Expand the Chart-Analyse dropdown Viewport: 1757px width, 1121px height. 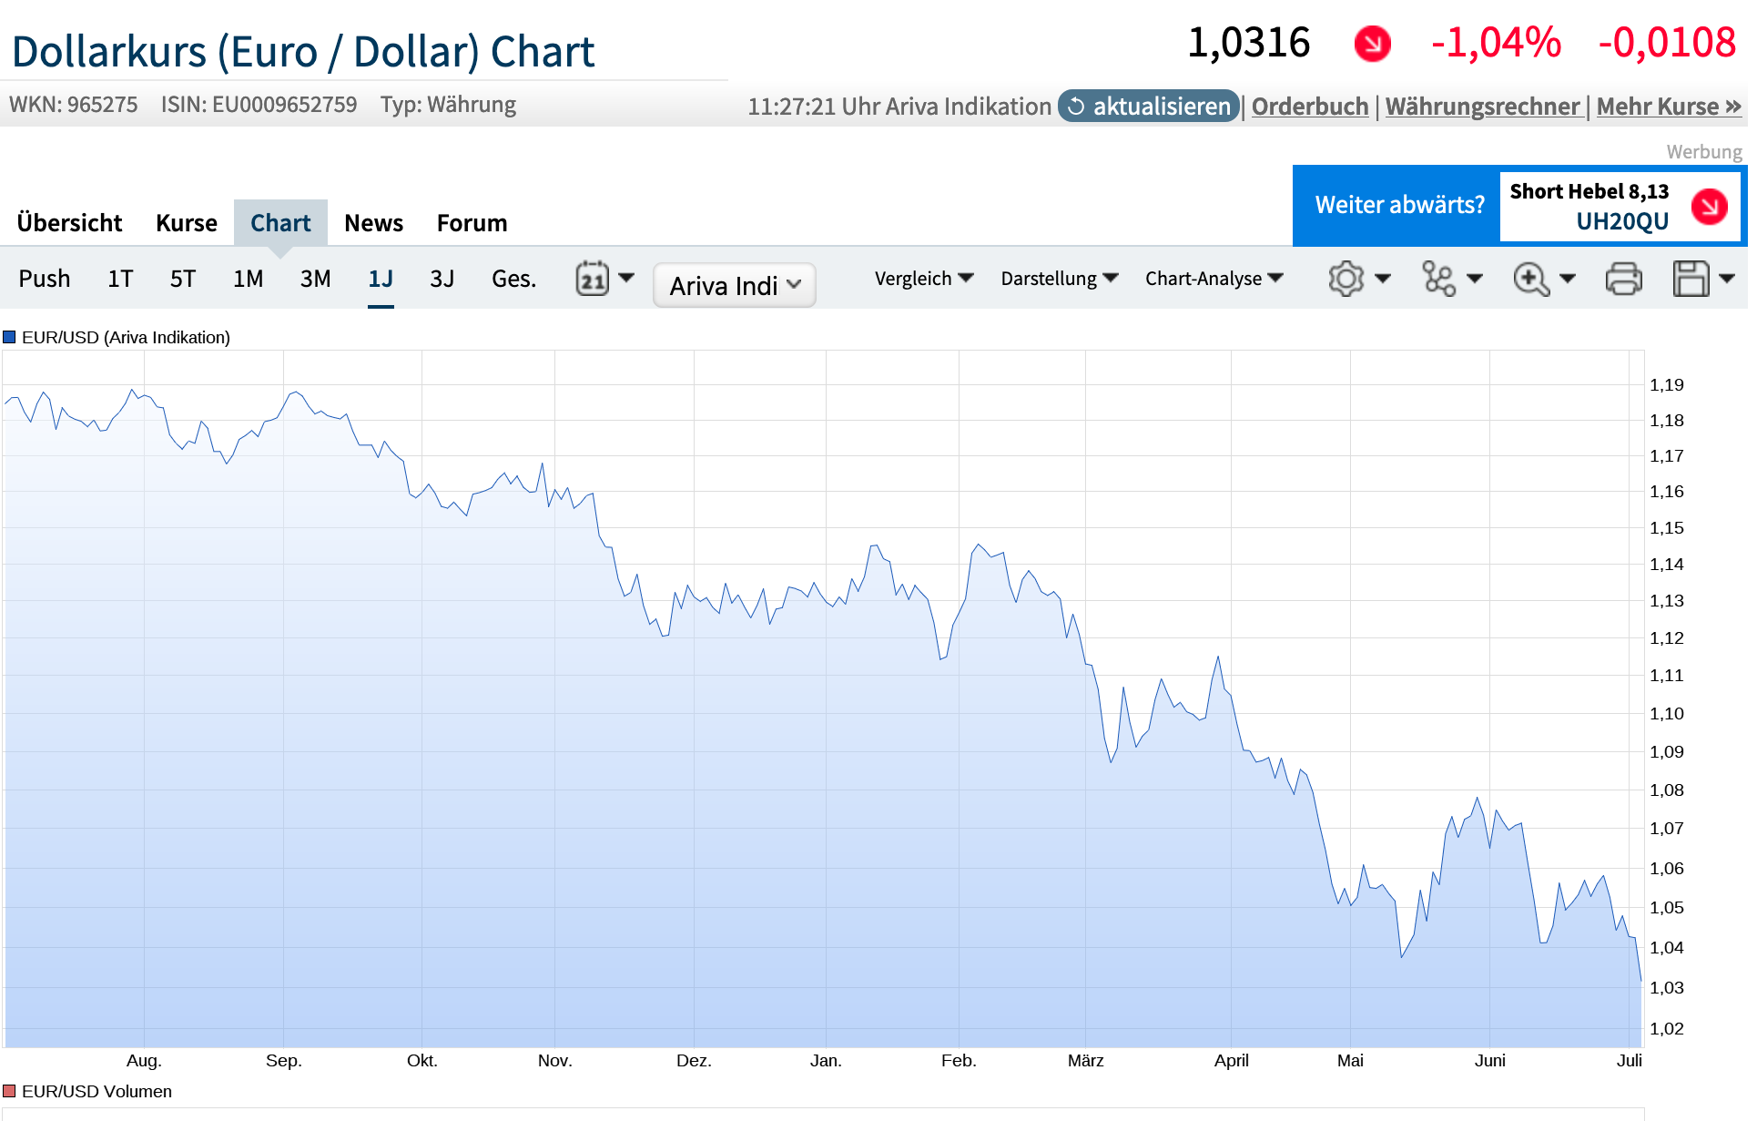(1214, 279)
